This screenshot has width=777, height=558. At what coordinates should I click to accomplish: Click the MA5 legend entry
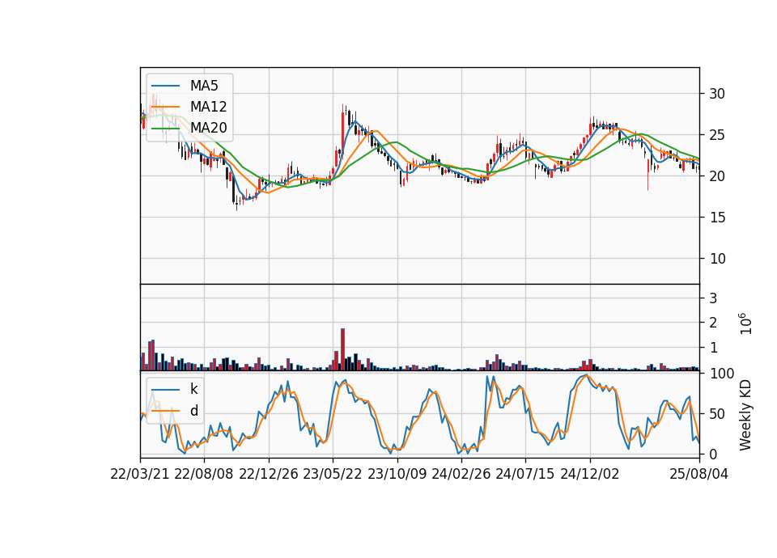[x=185, y=86]
